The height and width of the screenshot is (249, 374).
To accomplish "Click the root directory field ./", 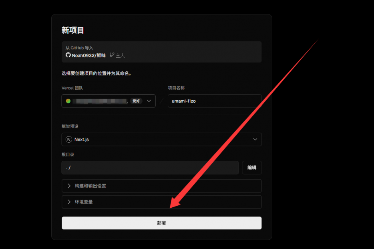I will pyautogui.click(x=150, y=168).
